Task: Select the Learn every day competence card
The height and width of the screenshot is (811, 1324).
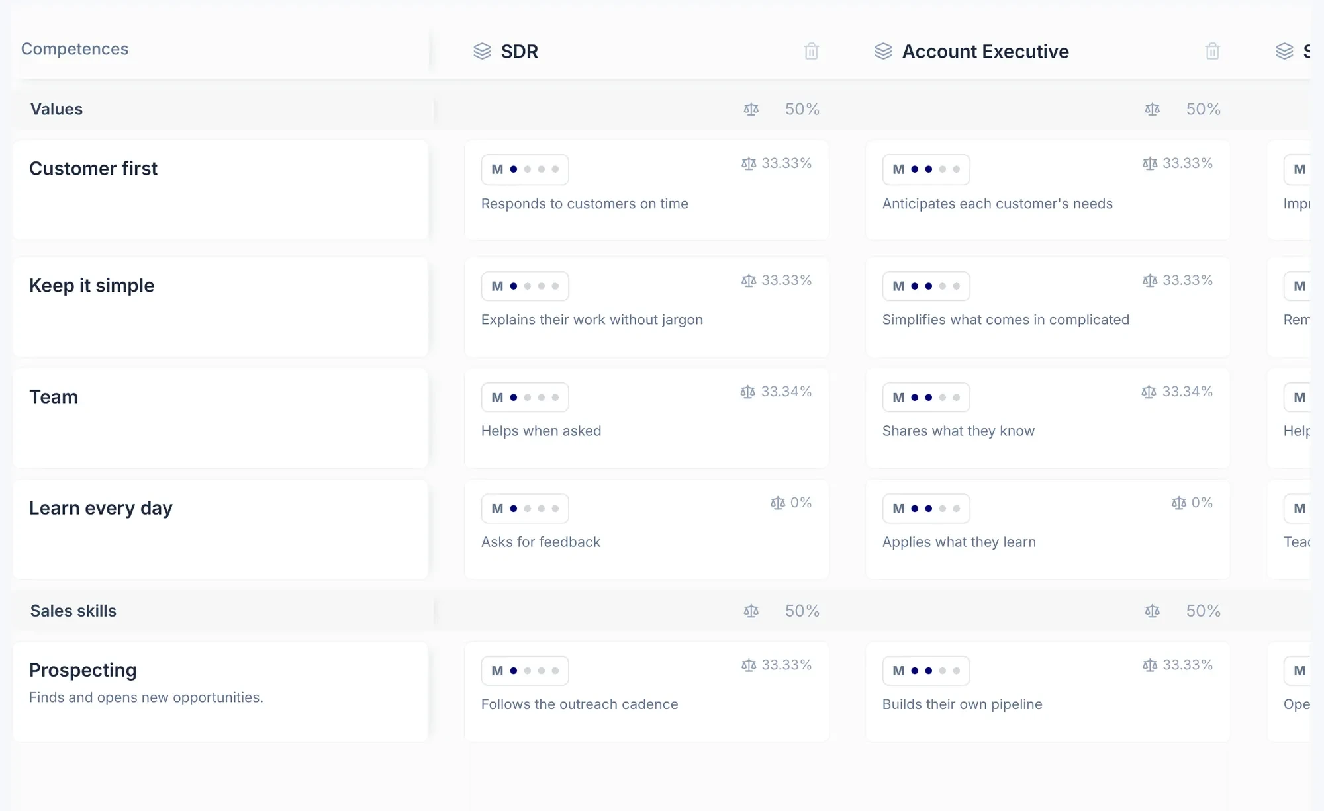Action: pos(220,529)
